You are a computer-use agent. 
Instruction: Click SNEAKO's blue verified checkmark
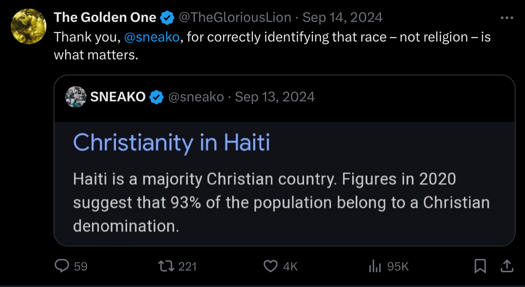[156, 97]
